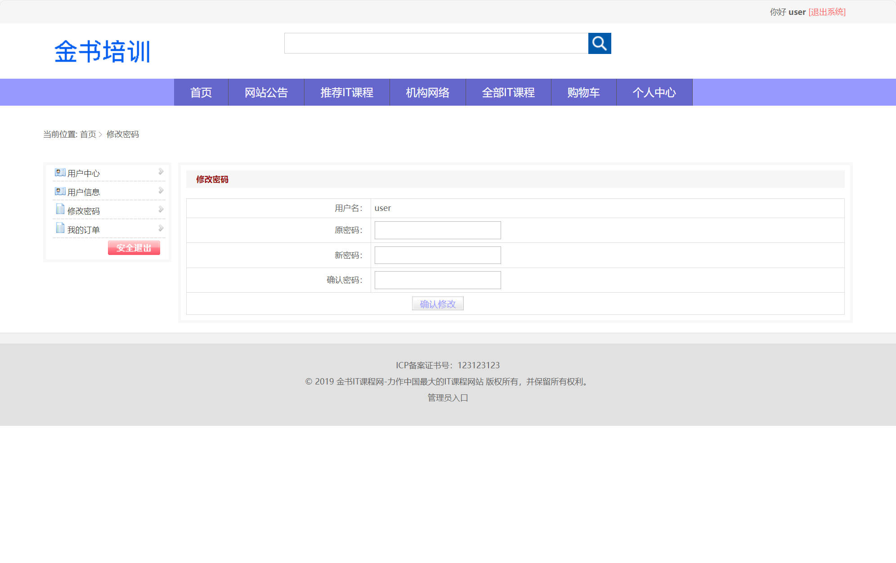The width and height of the screenshot is (896, 563).
Task: Click the 修改密码 document icon
Action: (60, 210)
